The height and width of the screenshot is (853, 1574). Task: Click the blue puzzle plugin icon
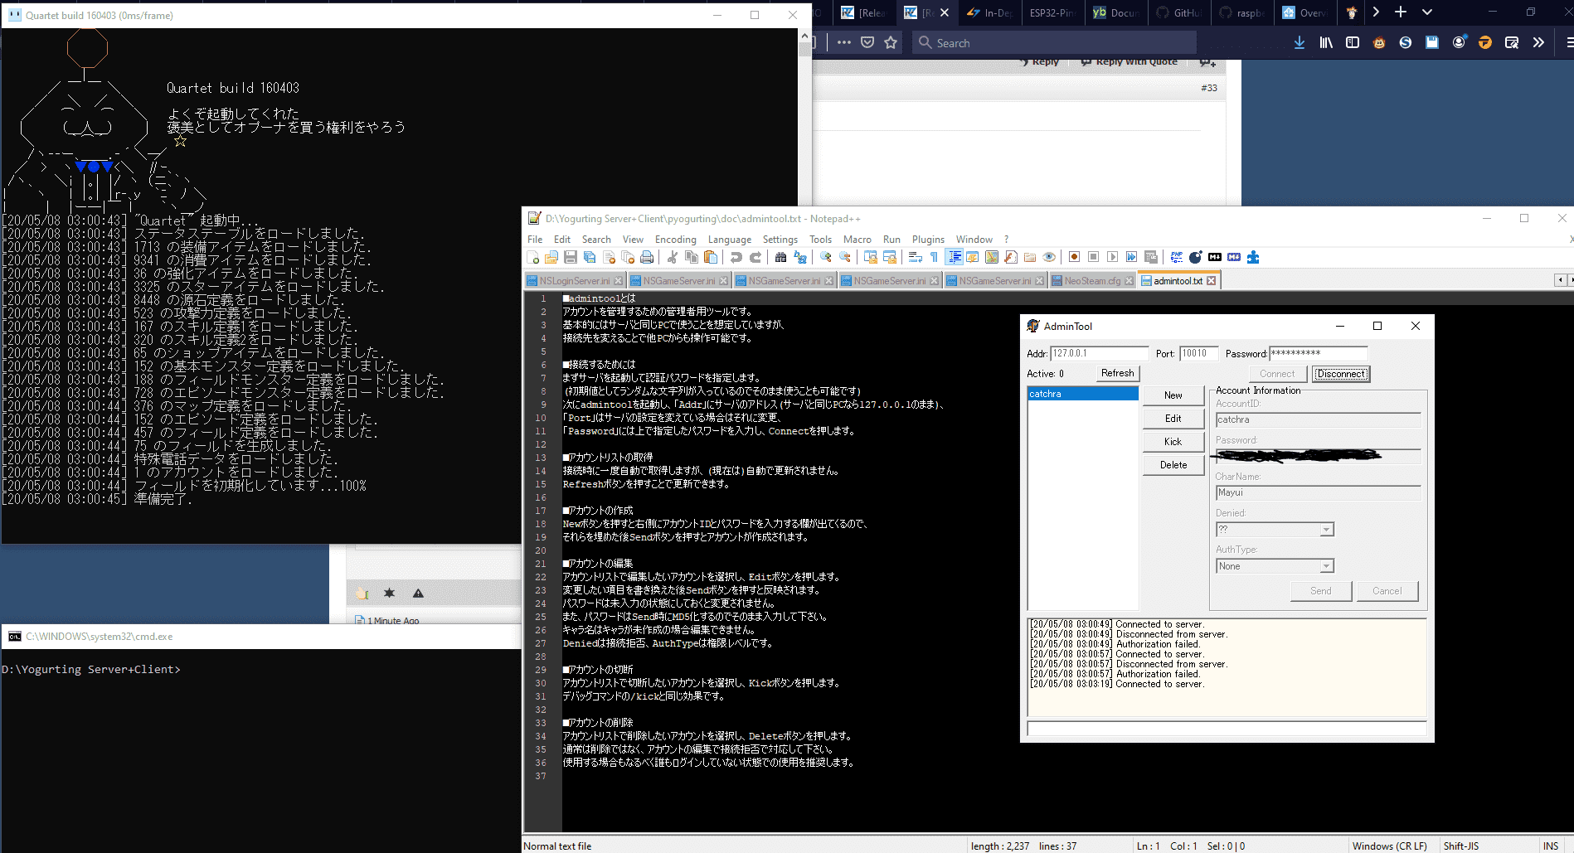(x=1253, y=257)
